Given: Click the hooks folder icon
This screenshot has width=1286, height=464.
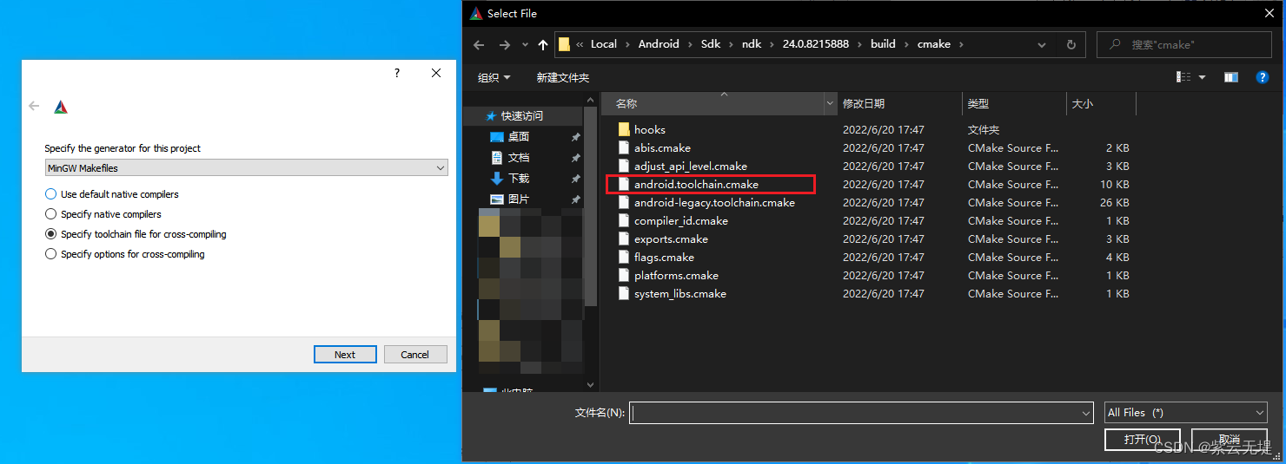Looking at the screenshot, I should [x=623, y=129].
